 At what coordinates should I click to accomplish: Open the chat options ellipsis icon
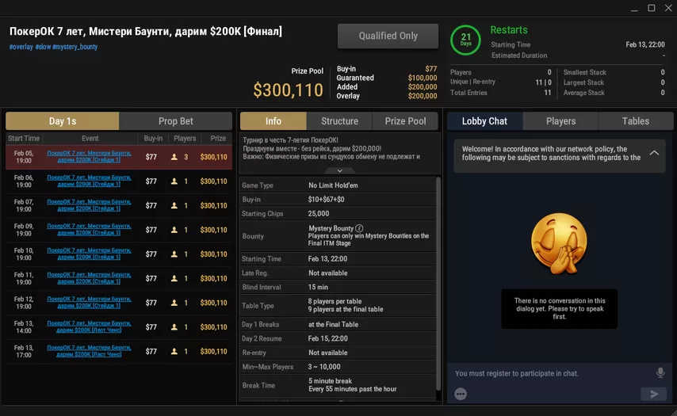(x=461, y=394)
